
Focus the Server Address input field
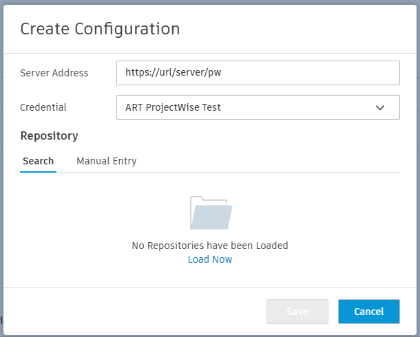point(258,72)
